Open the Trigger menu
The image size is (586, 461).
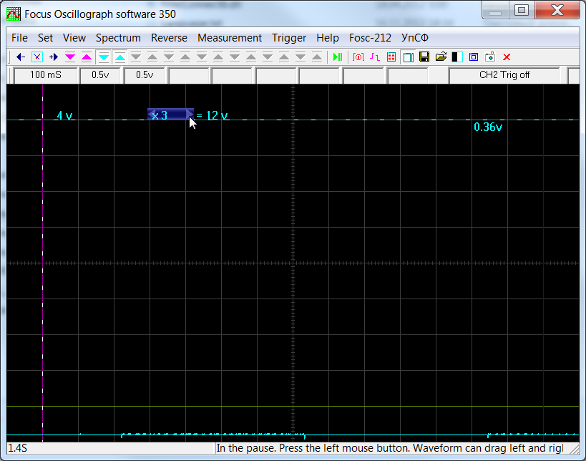point(289,38)
